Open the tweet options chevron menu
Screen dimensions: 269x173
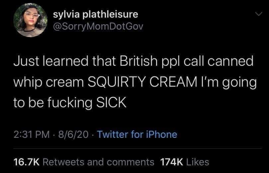click(x=258, y=14)
